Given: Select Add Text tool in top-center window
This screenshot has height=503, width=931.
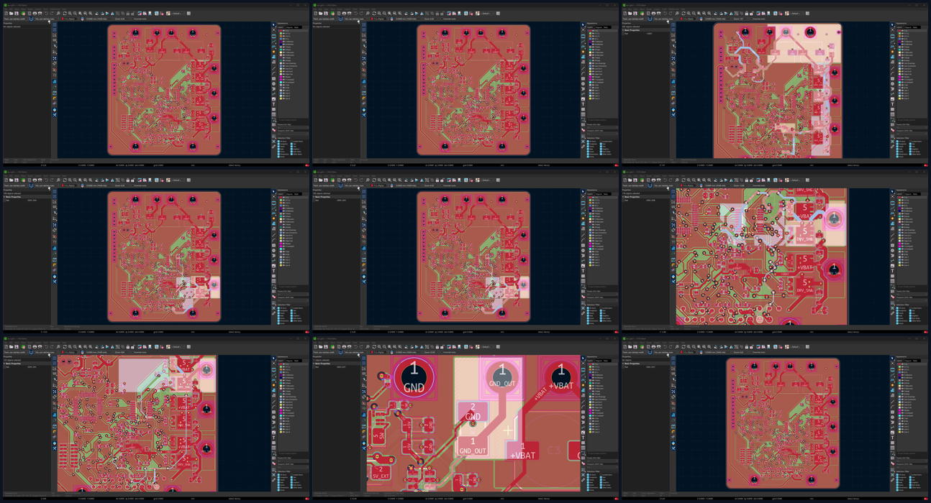Looking at the screenshot, I should point(583,103).
